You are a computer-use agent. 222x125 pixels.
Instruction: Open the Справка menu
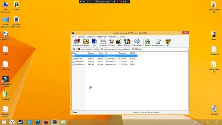122,37
